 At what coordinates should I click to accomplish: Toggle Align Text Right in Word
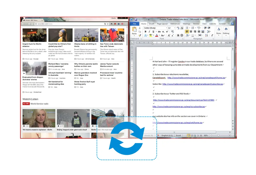tap(195, 32)
